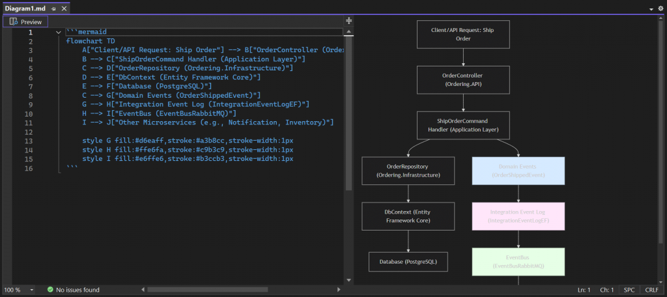Click code line 'A["Client/API Request: Ship Order"]'

click(x=212, y=50)
